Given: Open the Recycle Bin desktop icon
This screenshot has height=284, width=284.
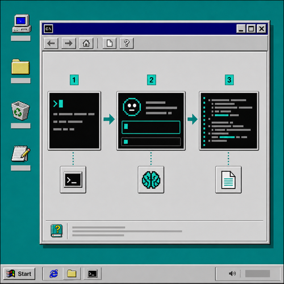Looking at the screenshot, I should click(20, 111).
